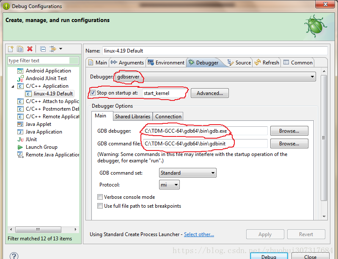
Task: Select linux-4.19 Default configuration
Action: click(53, 94)
